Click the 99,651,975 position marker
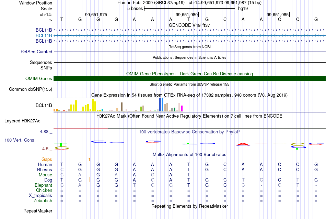 coord(96,14)
